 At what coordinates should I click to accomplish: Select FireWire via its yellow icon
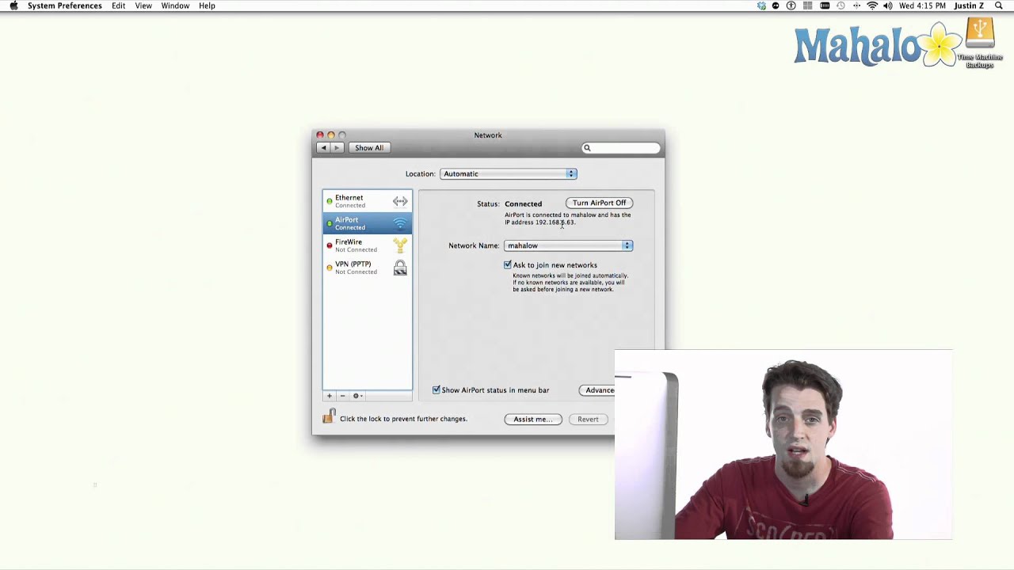click(400, 245)
